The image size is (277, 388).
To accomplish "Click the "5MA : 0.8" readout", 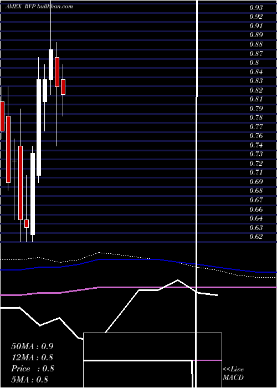I will click(x=30, y=380).
